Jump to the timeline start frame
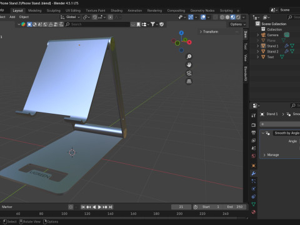This screenshot has height=225, width=300. (83, 207)
